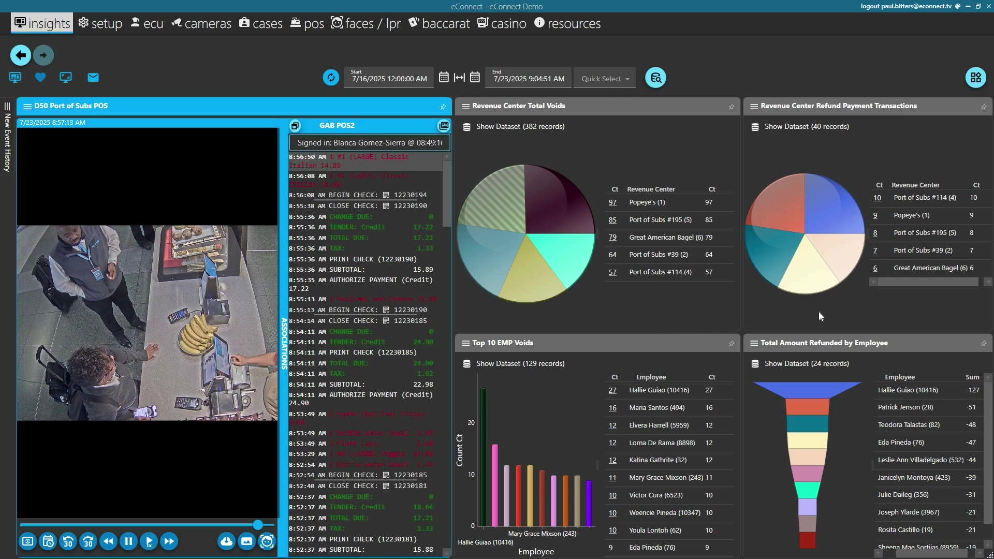This screenshot has height=559, width=994.
Task: Jump forward 30 seconds in video
Action: (89, 541)
